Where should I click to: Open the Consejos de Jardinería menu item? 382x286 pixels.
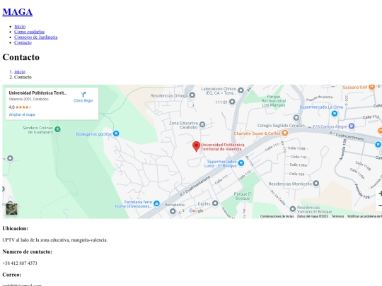[x=36, y=37]
